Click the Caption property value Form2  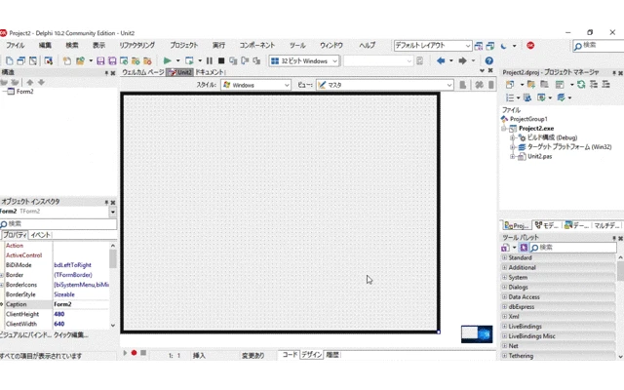tap(81, 304)
